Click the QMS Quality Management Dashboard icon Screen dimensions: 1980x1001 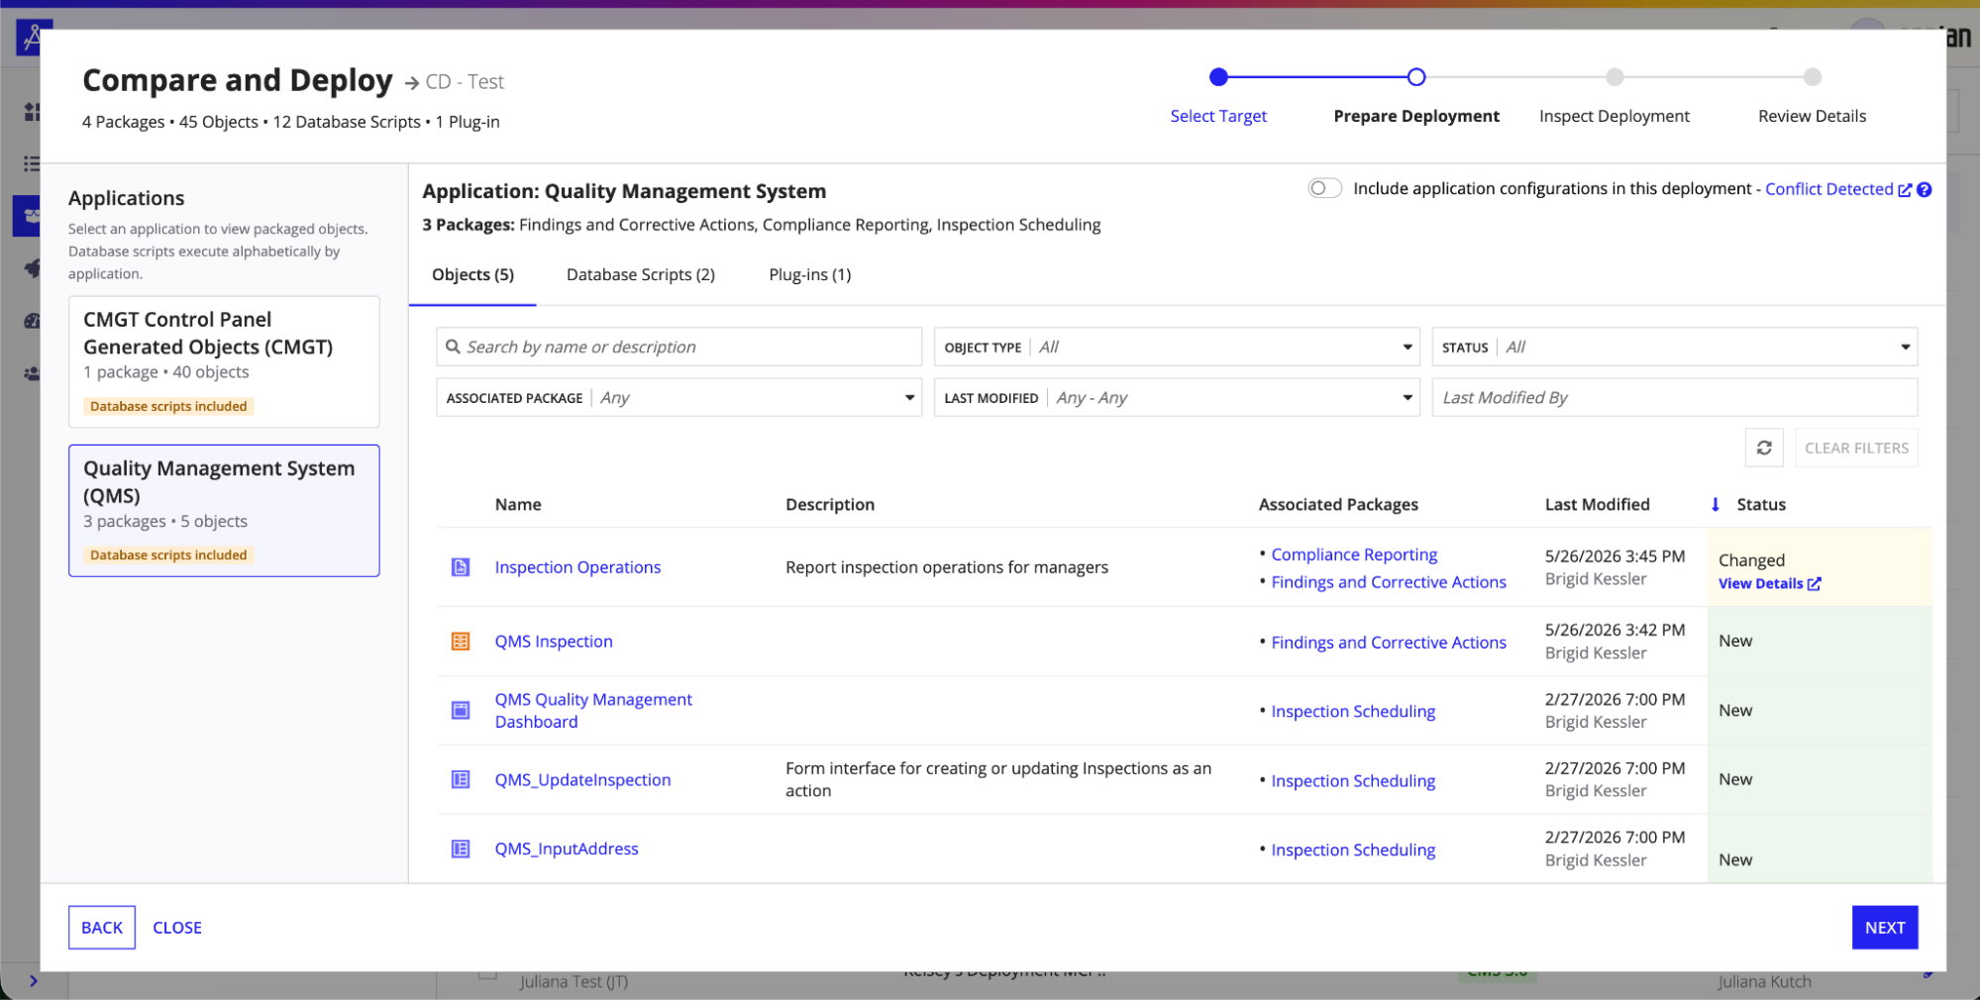click(x=461, y=710)
